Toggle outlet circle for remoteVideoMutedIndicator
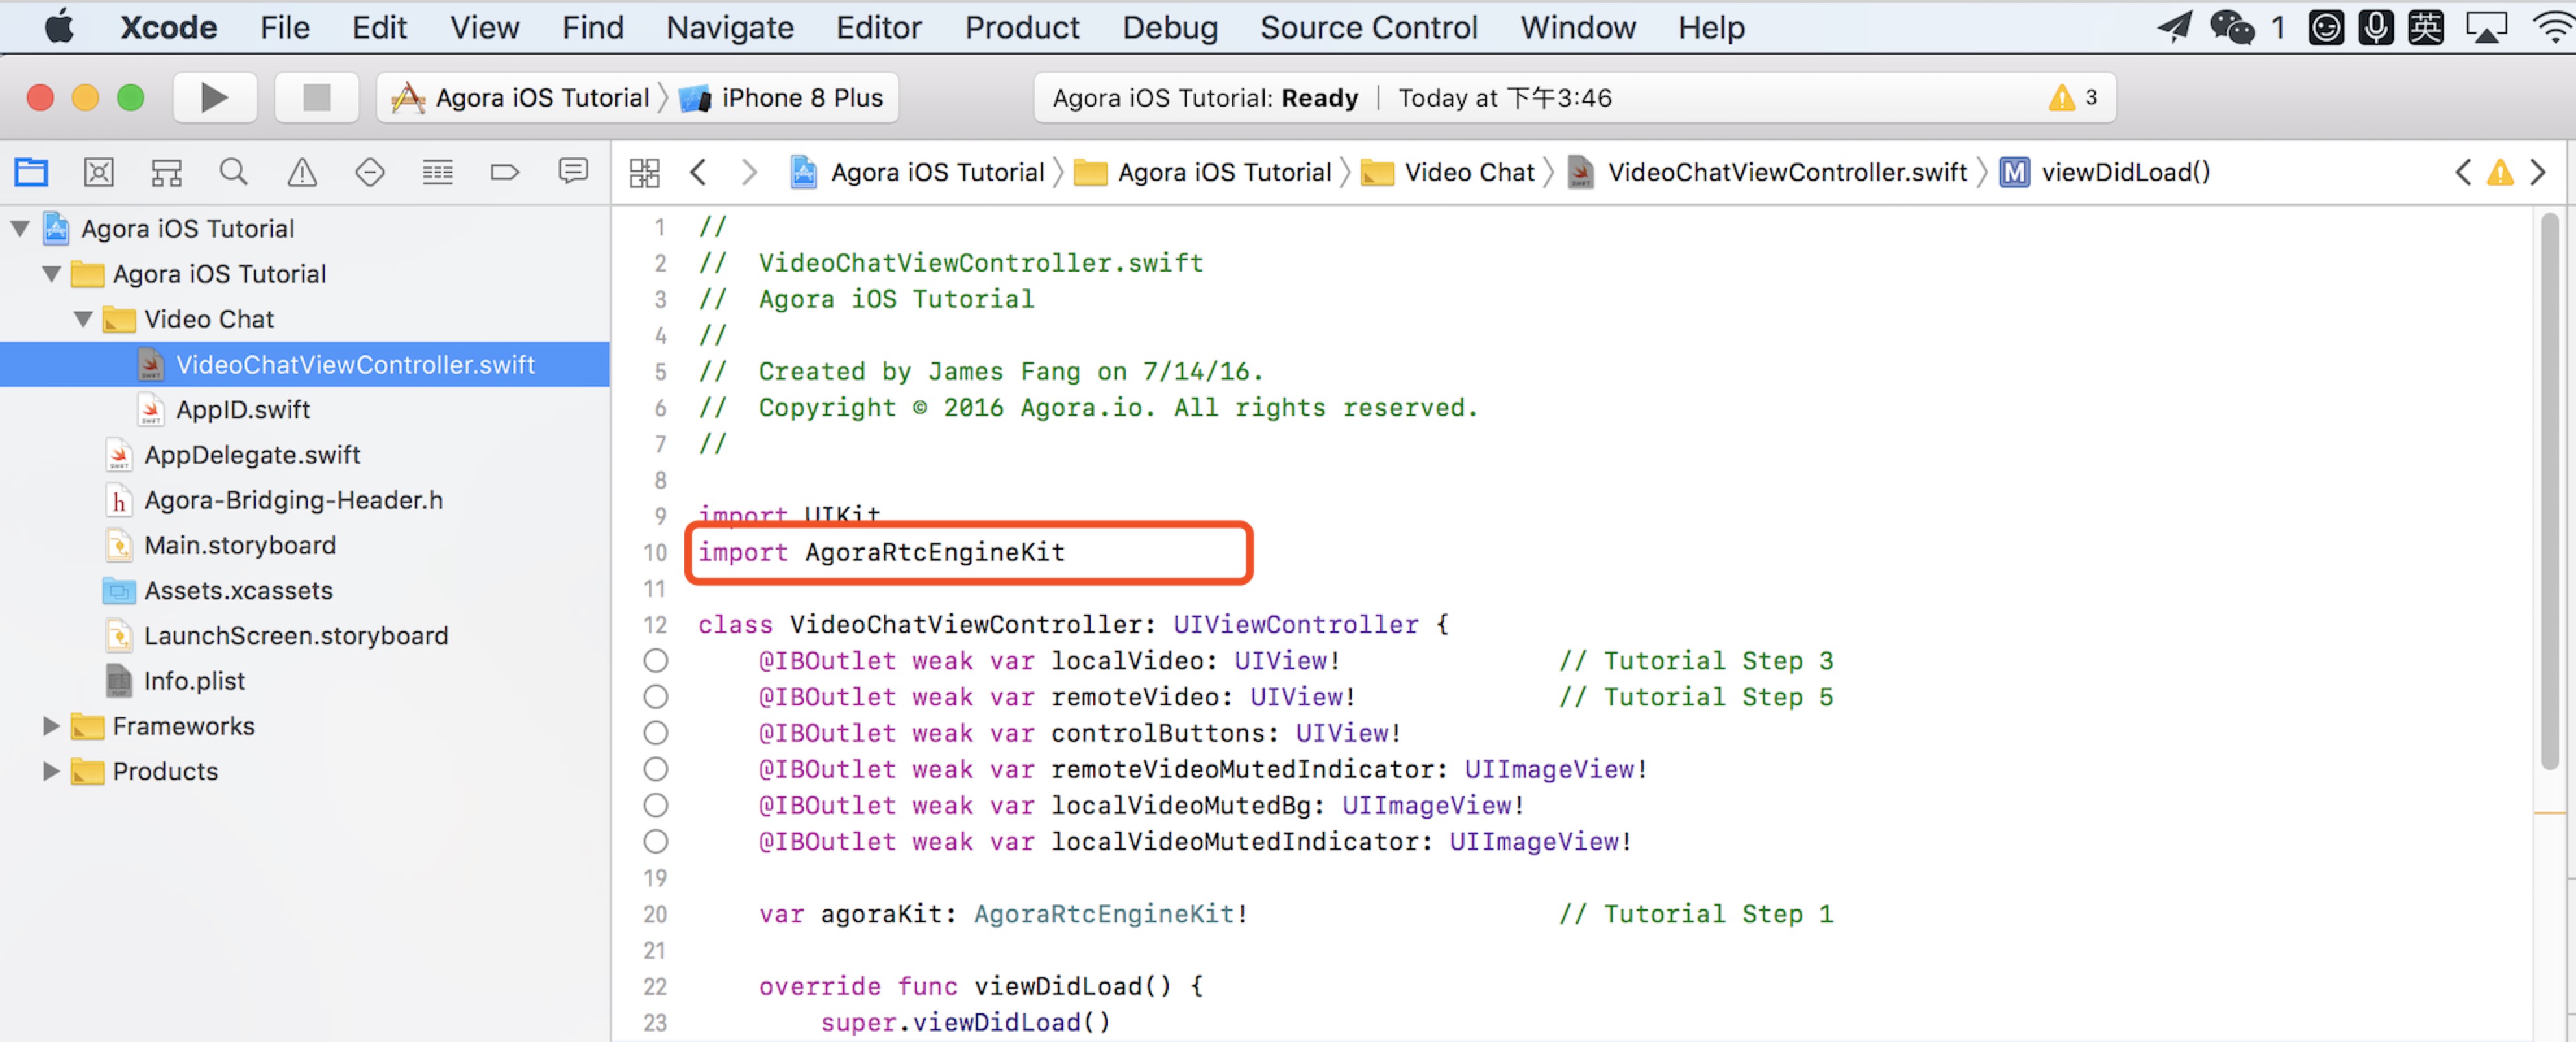The image size is (2576, 1042). click(x=656, y=769)
